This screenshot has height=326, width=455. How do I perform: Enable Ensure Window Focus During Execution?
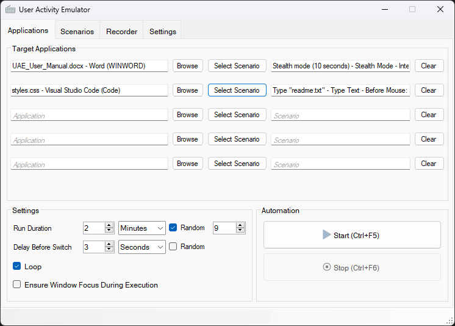(17, 284)
